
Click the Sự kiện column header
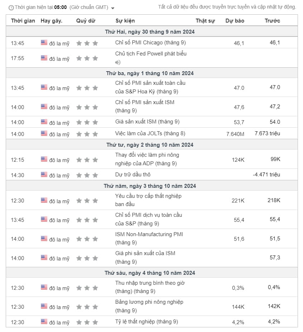(125, 21)
